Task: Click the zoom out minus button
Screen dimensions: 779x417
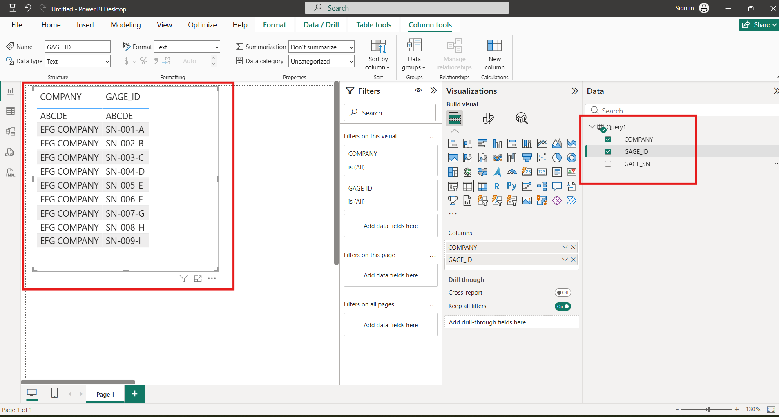Action: [x=677, y=409]
